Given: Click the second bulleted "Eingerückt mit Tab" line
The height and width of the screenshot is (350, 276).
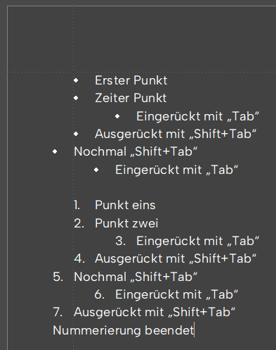Looking at the screenshot, I should coord(177,170).
